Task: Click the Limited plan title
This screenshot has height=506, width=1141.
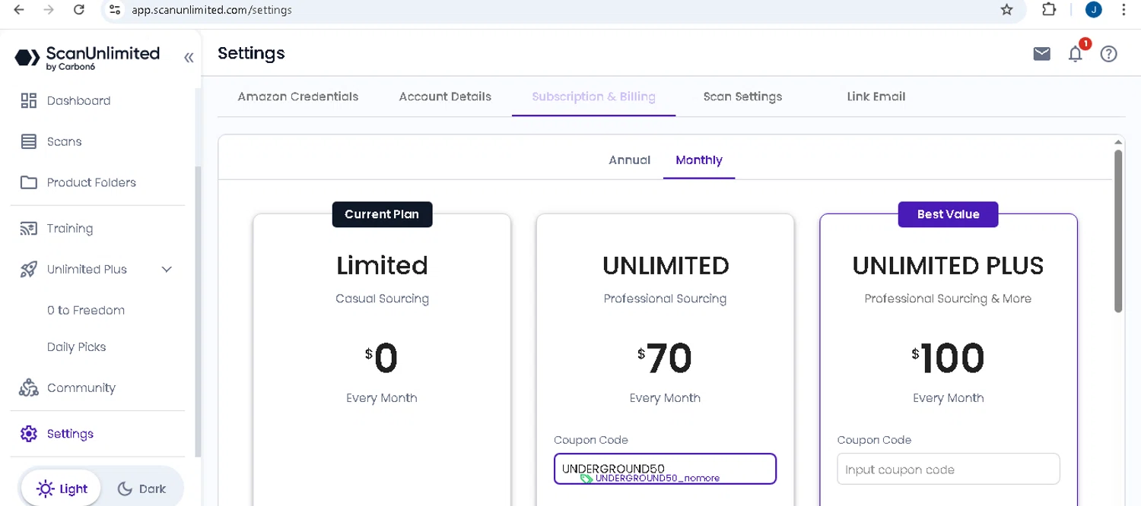Action: pos(382,265)
